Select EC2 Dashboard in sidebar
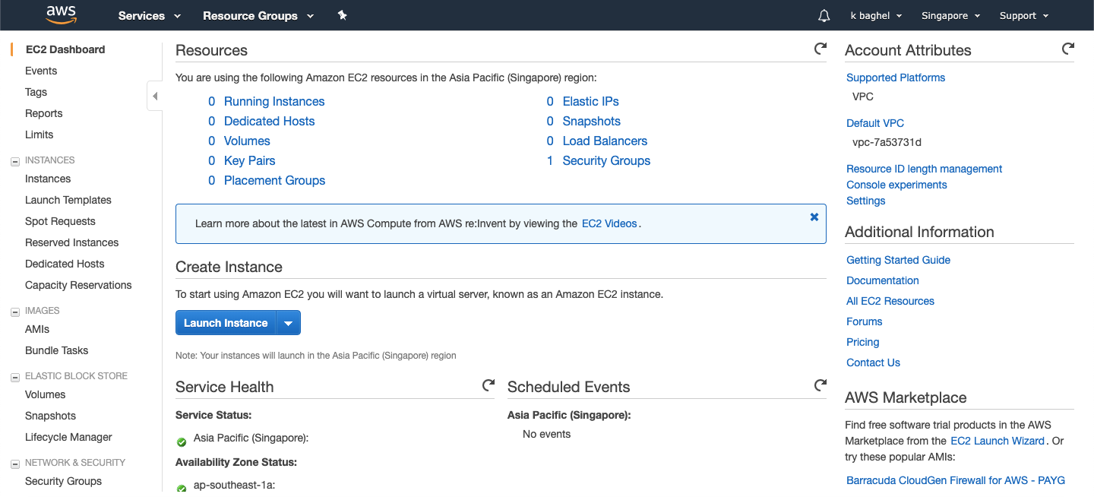 (65, 49)
